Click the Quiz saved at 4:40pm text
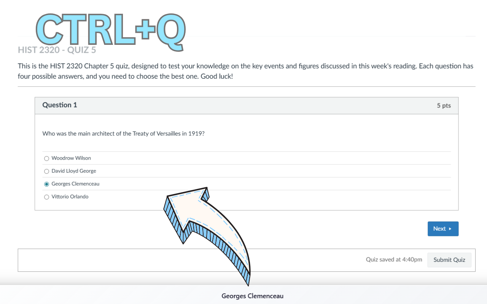The image size is (487, 304). [394, 259]
